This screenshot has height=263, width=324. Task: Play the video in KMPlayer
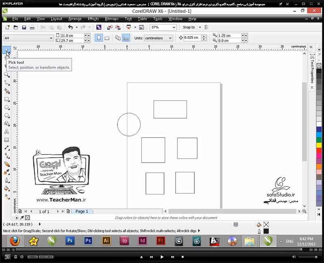[162, 257]
